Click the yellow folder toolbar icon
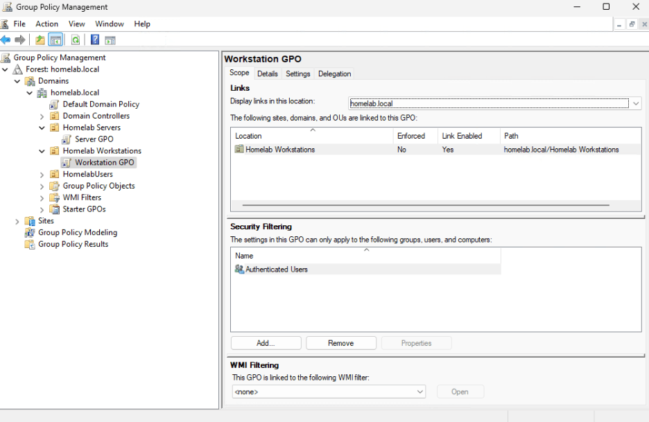Screen dimensions: 649x422 coord(40,39)
